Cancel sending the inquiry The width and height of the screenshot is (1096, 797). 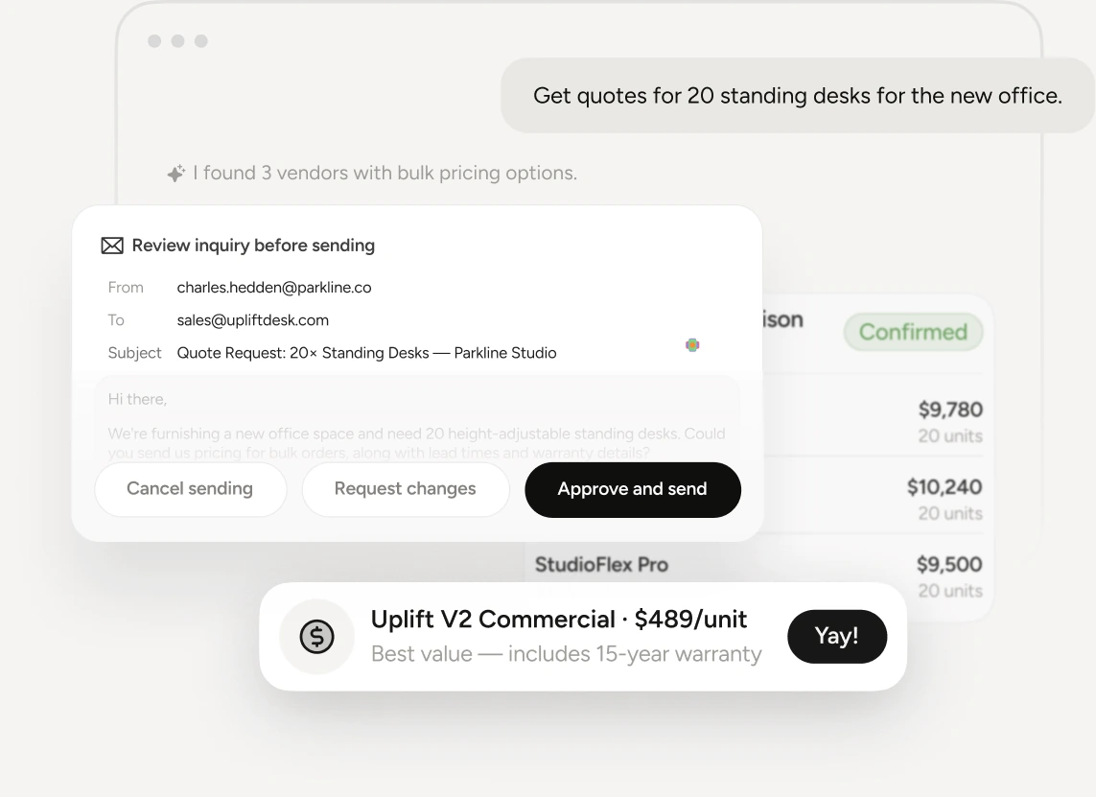190,489
